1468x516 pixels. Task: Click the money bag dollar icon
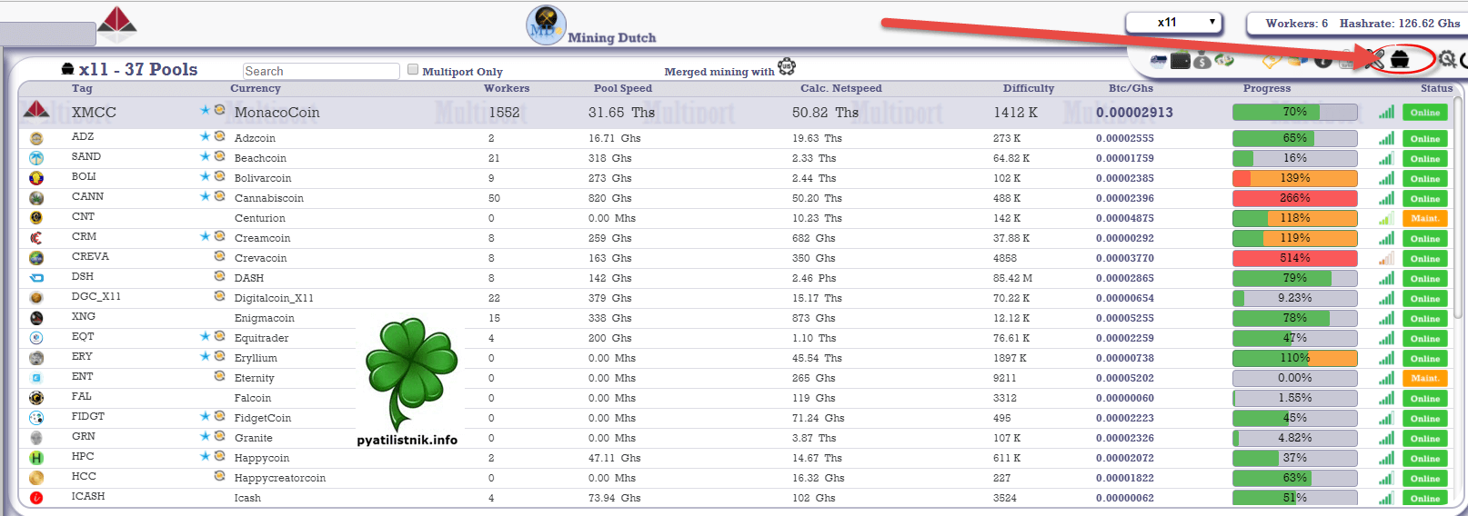1202,61
